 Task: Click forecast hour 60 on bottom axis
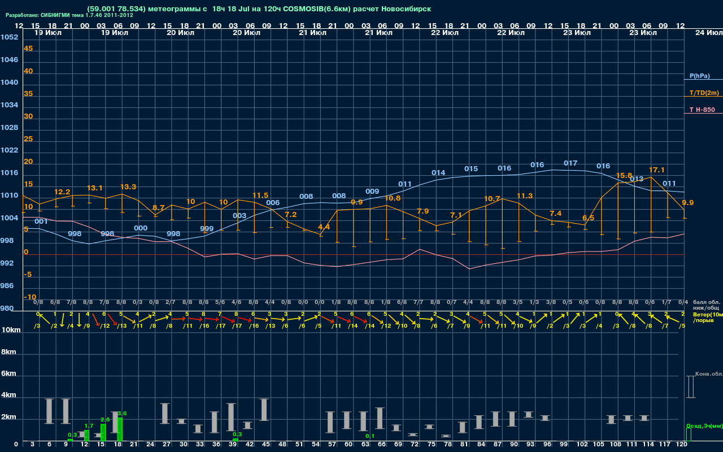(x=347, y=445)
